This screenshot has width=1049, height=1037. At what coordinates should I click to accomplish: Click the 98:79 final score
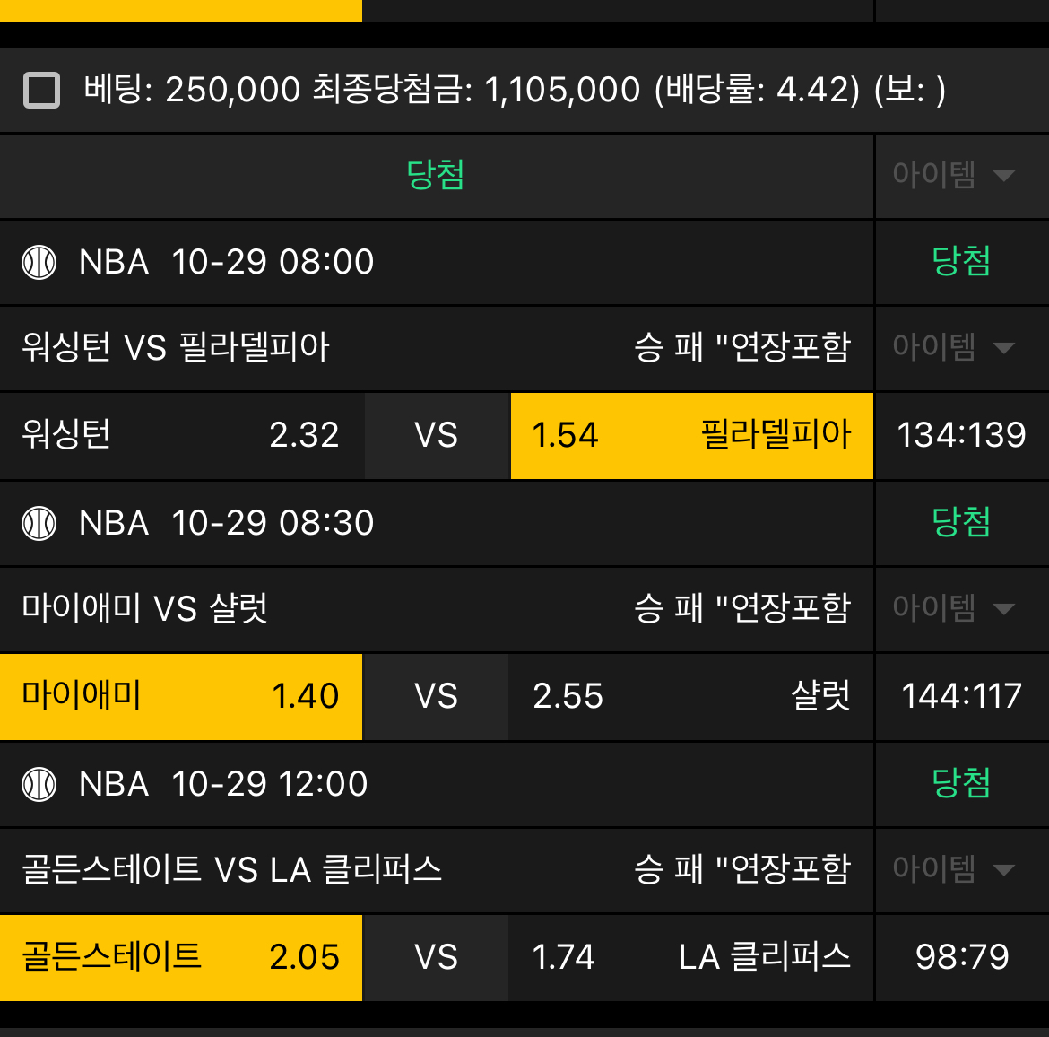click(x=961, y=957)
